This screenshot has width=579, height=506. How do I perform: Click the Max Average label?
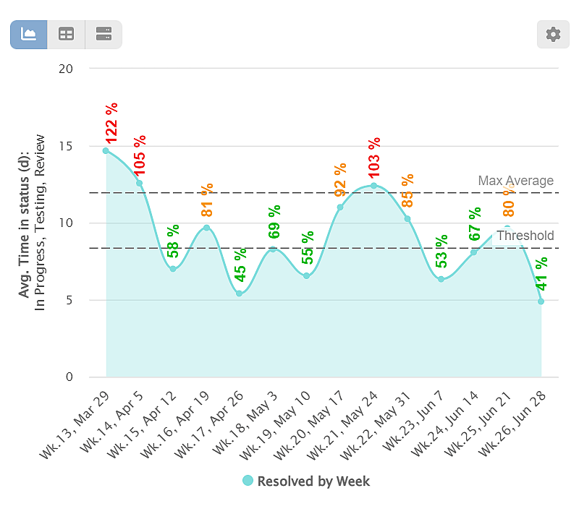(x=515, y=181)
